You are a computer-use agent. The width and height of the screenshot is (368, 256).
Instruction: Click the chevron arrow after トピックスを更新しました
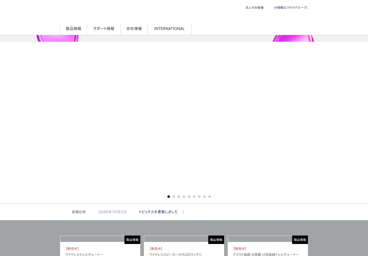tap(183, 212)
